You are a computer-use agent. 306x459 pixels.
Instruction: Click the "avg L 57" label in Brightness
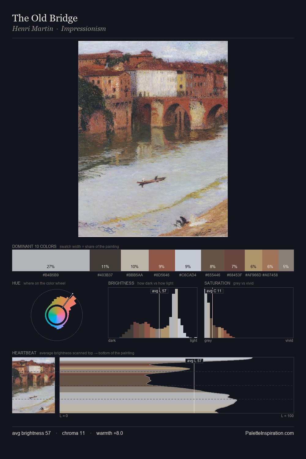pos(159,291)
